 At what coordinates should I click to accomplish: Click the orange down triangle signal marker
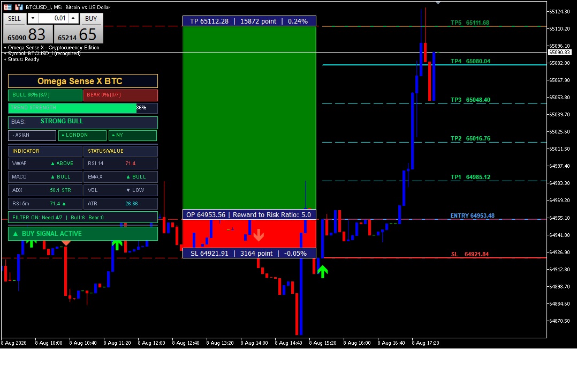[66, 243]
